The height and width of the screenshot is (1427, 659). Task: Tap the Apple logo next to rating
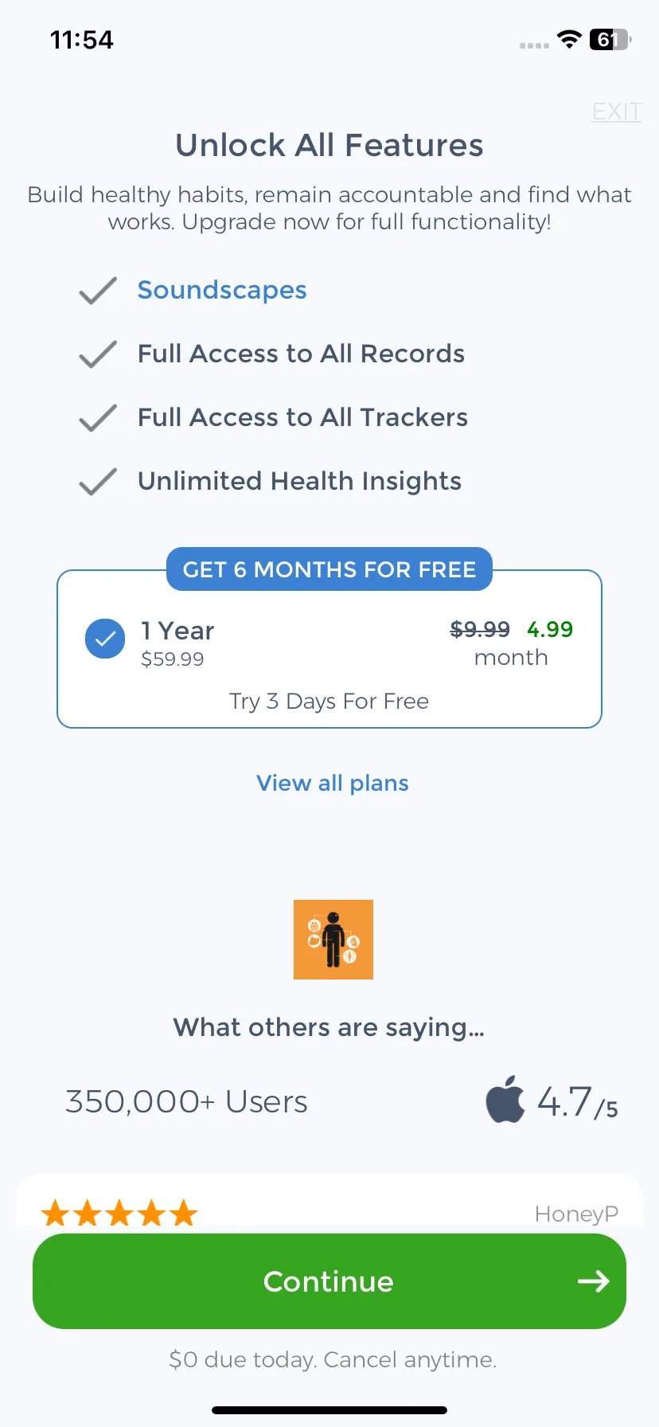click(505, 1099)
